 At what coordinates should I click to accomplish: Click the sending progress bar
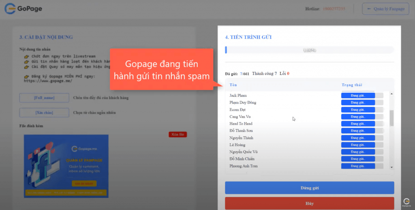coord(309,50)
